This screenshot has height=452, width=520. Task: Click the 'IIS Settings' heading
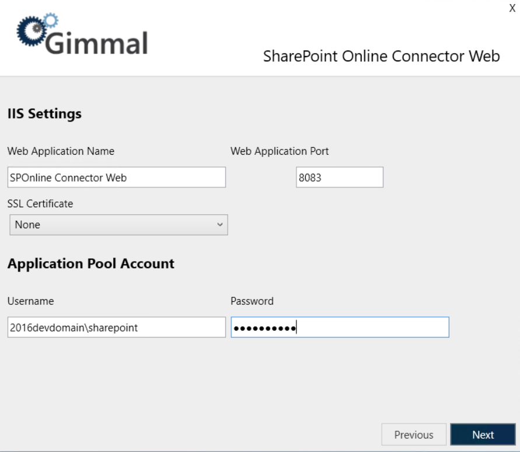44,113
